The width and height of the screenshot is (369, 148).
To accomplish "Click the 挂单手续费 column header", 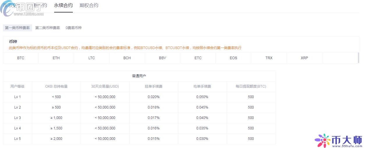I will click(x=153, y=86).
